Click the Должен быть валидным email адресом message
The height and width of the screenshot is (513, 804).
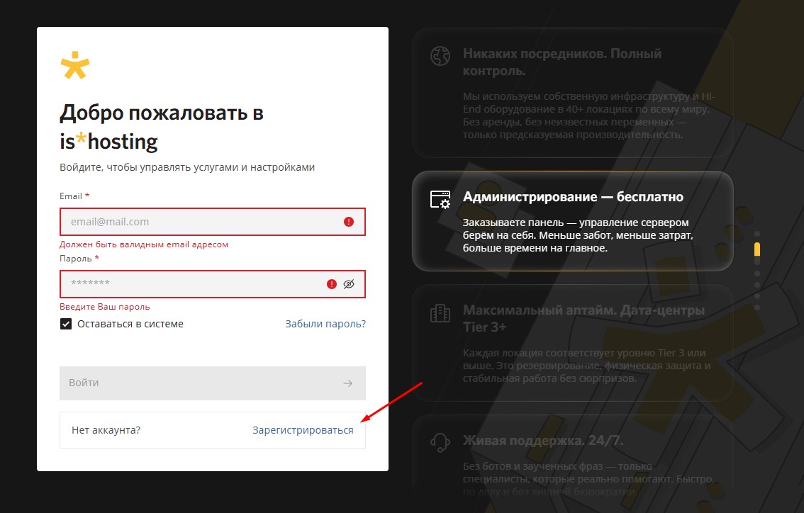tap(144, 244)
